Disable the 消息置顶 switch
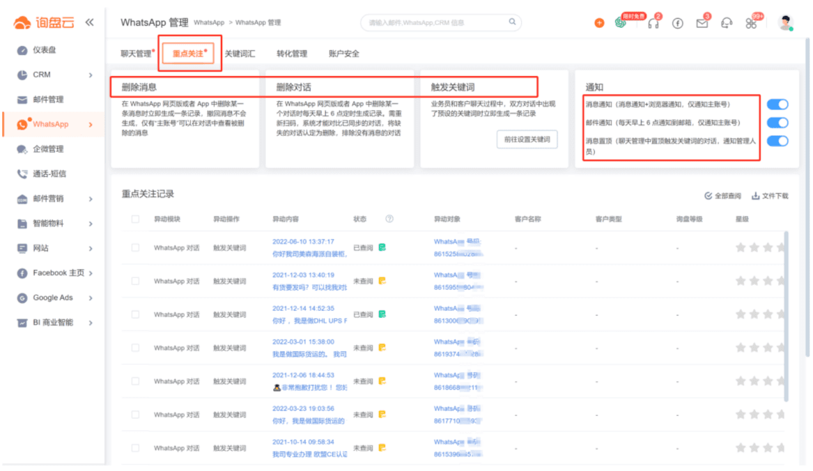 click(x=777, y=141)
